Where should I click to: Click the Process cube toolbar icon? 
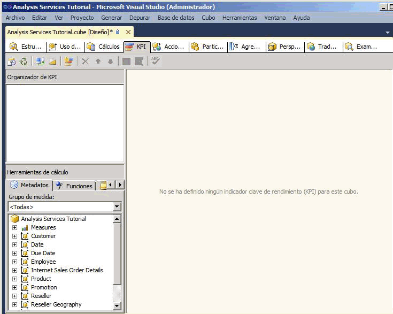11,62
